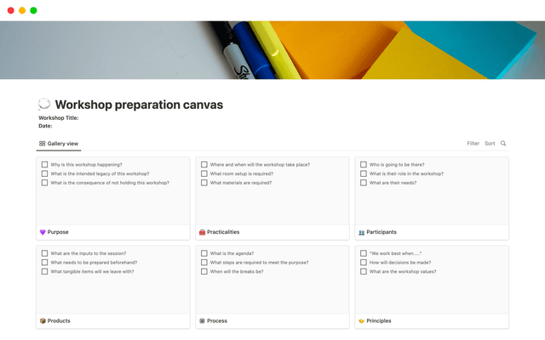Image resolution: width=545 pixels, height=340 pixels.
Task: Check "What is the agenda?" checkbox
Action: (204, 253)
